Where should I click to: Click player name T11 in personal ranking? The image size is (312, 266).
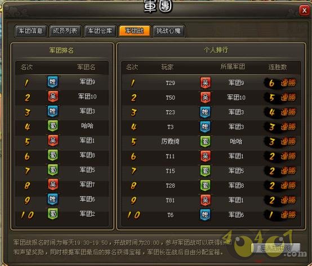pyautogui.click(x=170, y=156)
